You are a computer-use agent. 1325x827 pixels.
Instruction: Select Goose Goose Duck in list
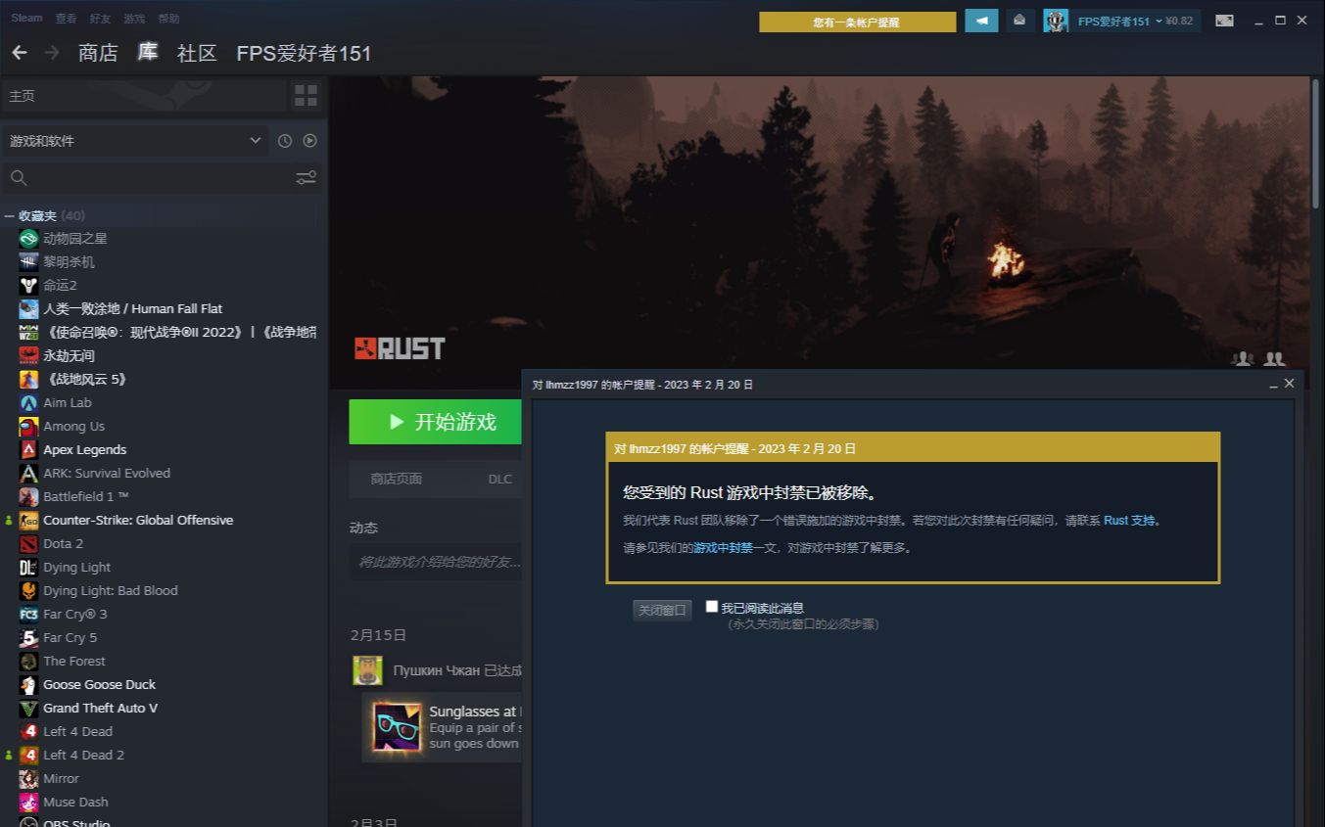click(x=99, y=684)
